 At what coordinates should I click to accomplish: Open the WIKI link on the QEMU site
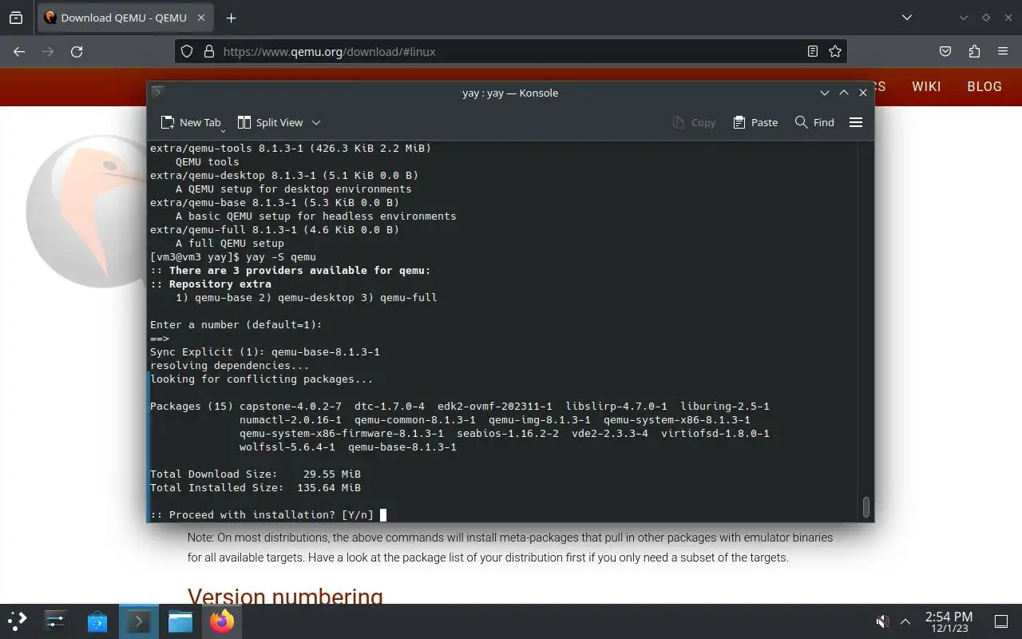pyautogui.click(x=926, y=86)
